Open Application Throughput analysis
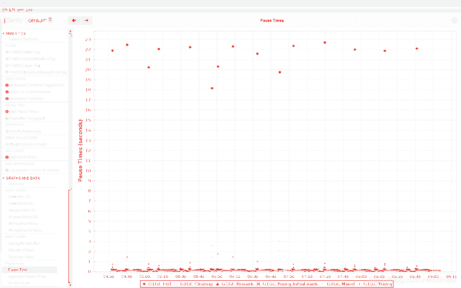 pos(27,118)
